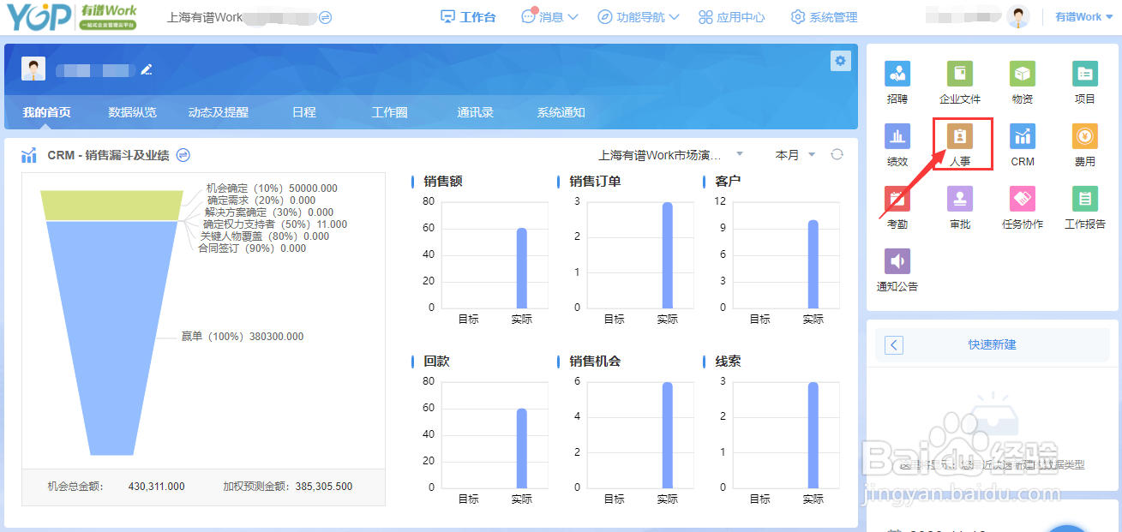The width and height of the screenshot is (1122, 532).
Task: Open the 项目 project app icon
Action: (x=1085, y=74)
